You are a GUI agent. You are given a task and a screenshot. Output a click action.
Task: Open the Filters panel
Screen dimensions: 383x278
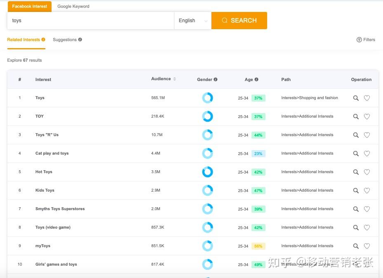pos(366,40)
